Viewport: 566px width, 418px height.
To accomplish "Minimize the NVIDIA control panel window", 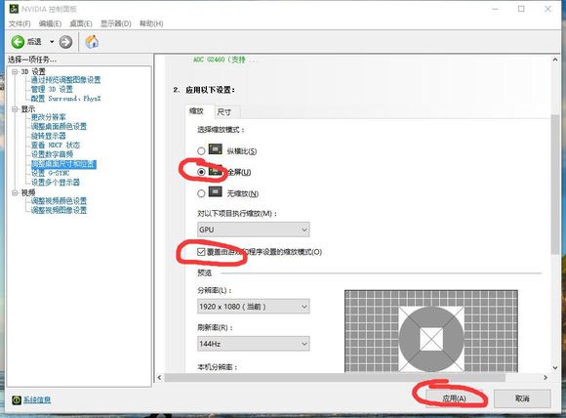I will click(495, 9).
